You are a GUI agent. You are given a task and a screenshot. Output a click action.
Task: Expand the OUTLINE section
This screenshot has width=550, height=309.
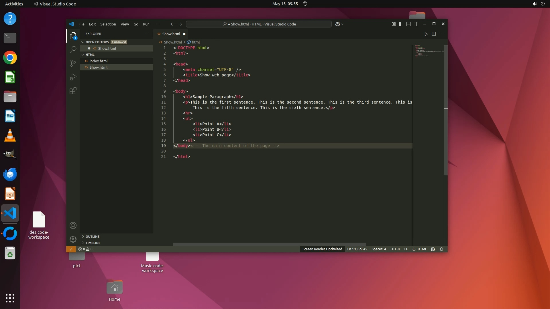(92, 237)
